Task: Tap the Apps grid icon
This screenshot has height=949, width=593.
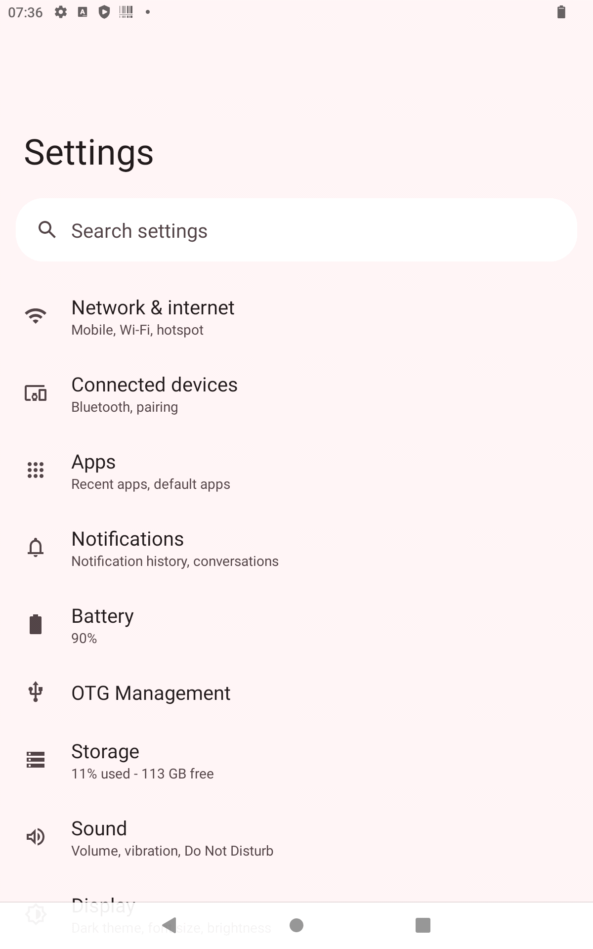Action: (x=36, y=470)
